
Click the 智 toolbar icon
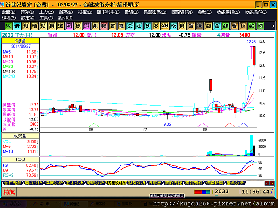pos(113,26)
